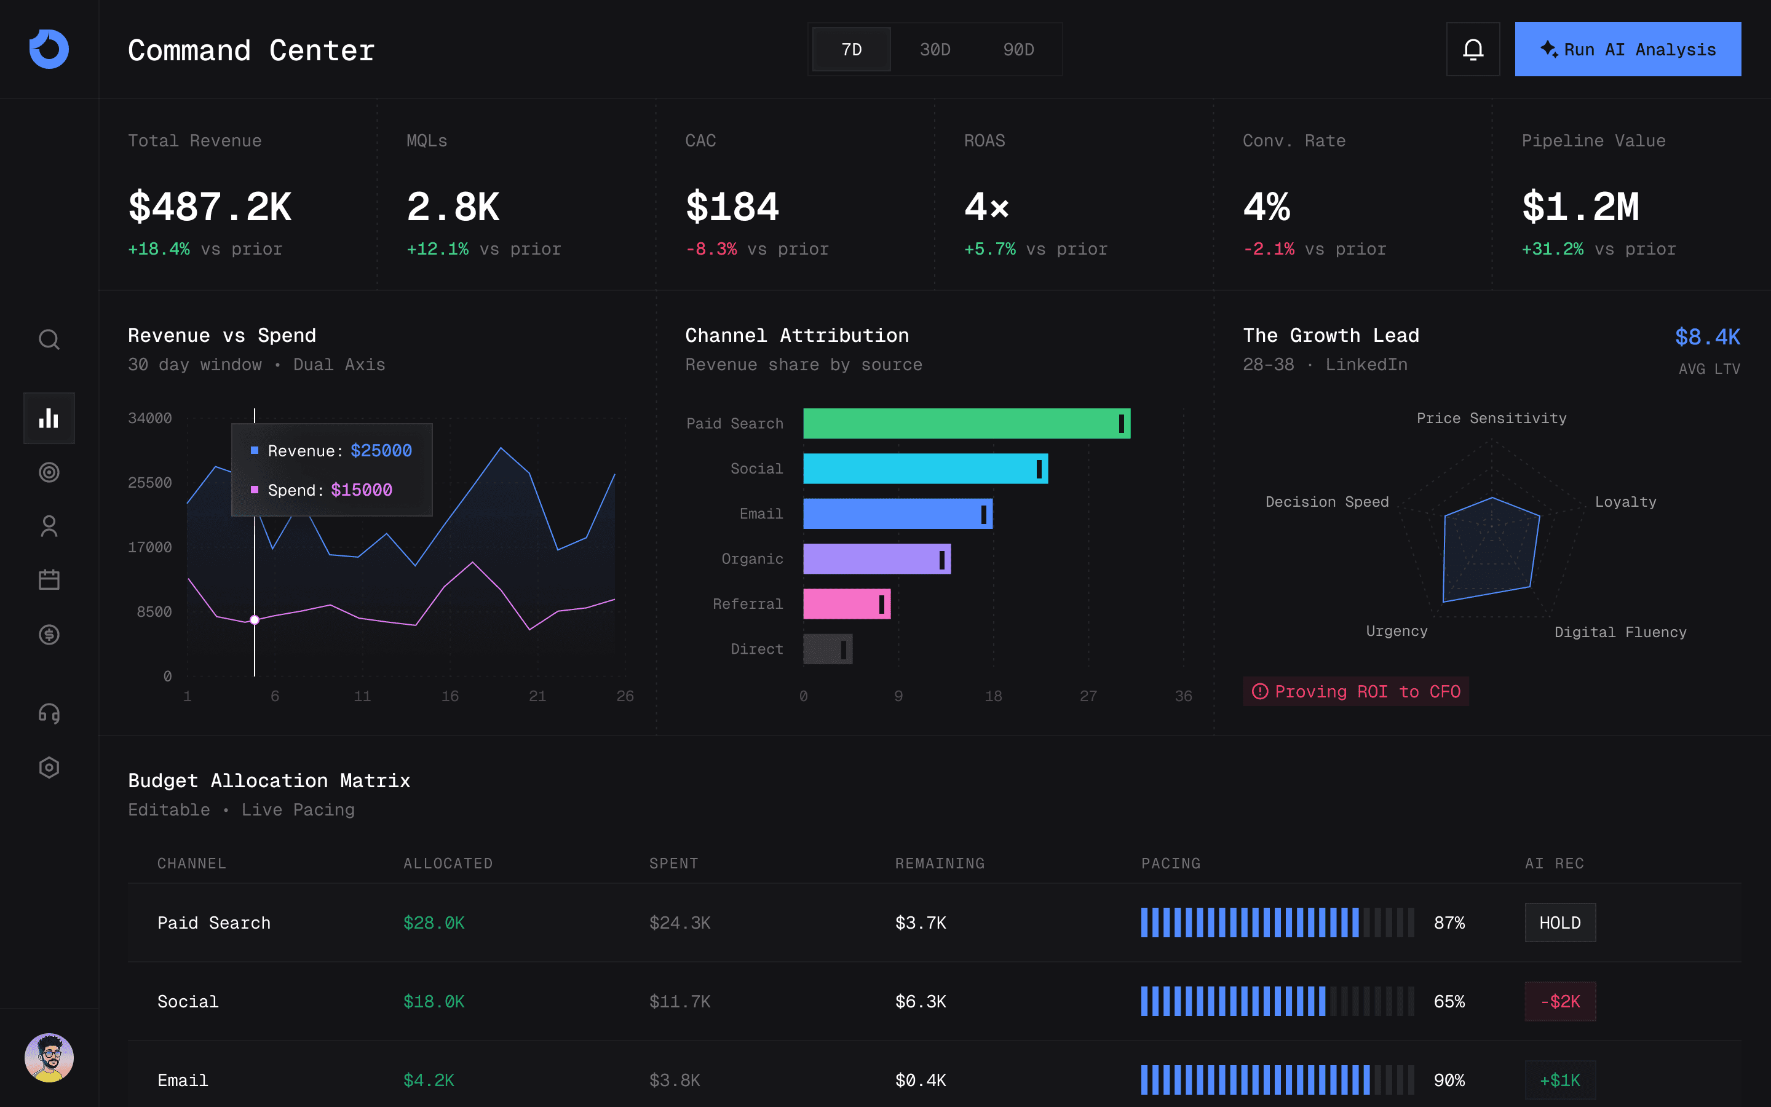Click the $4.2K allocated value
The width and height of the screenshot is (1771, 1107).
429,1080
